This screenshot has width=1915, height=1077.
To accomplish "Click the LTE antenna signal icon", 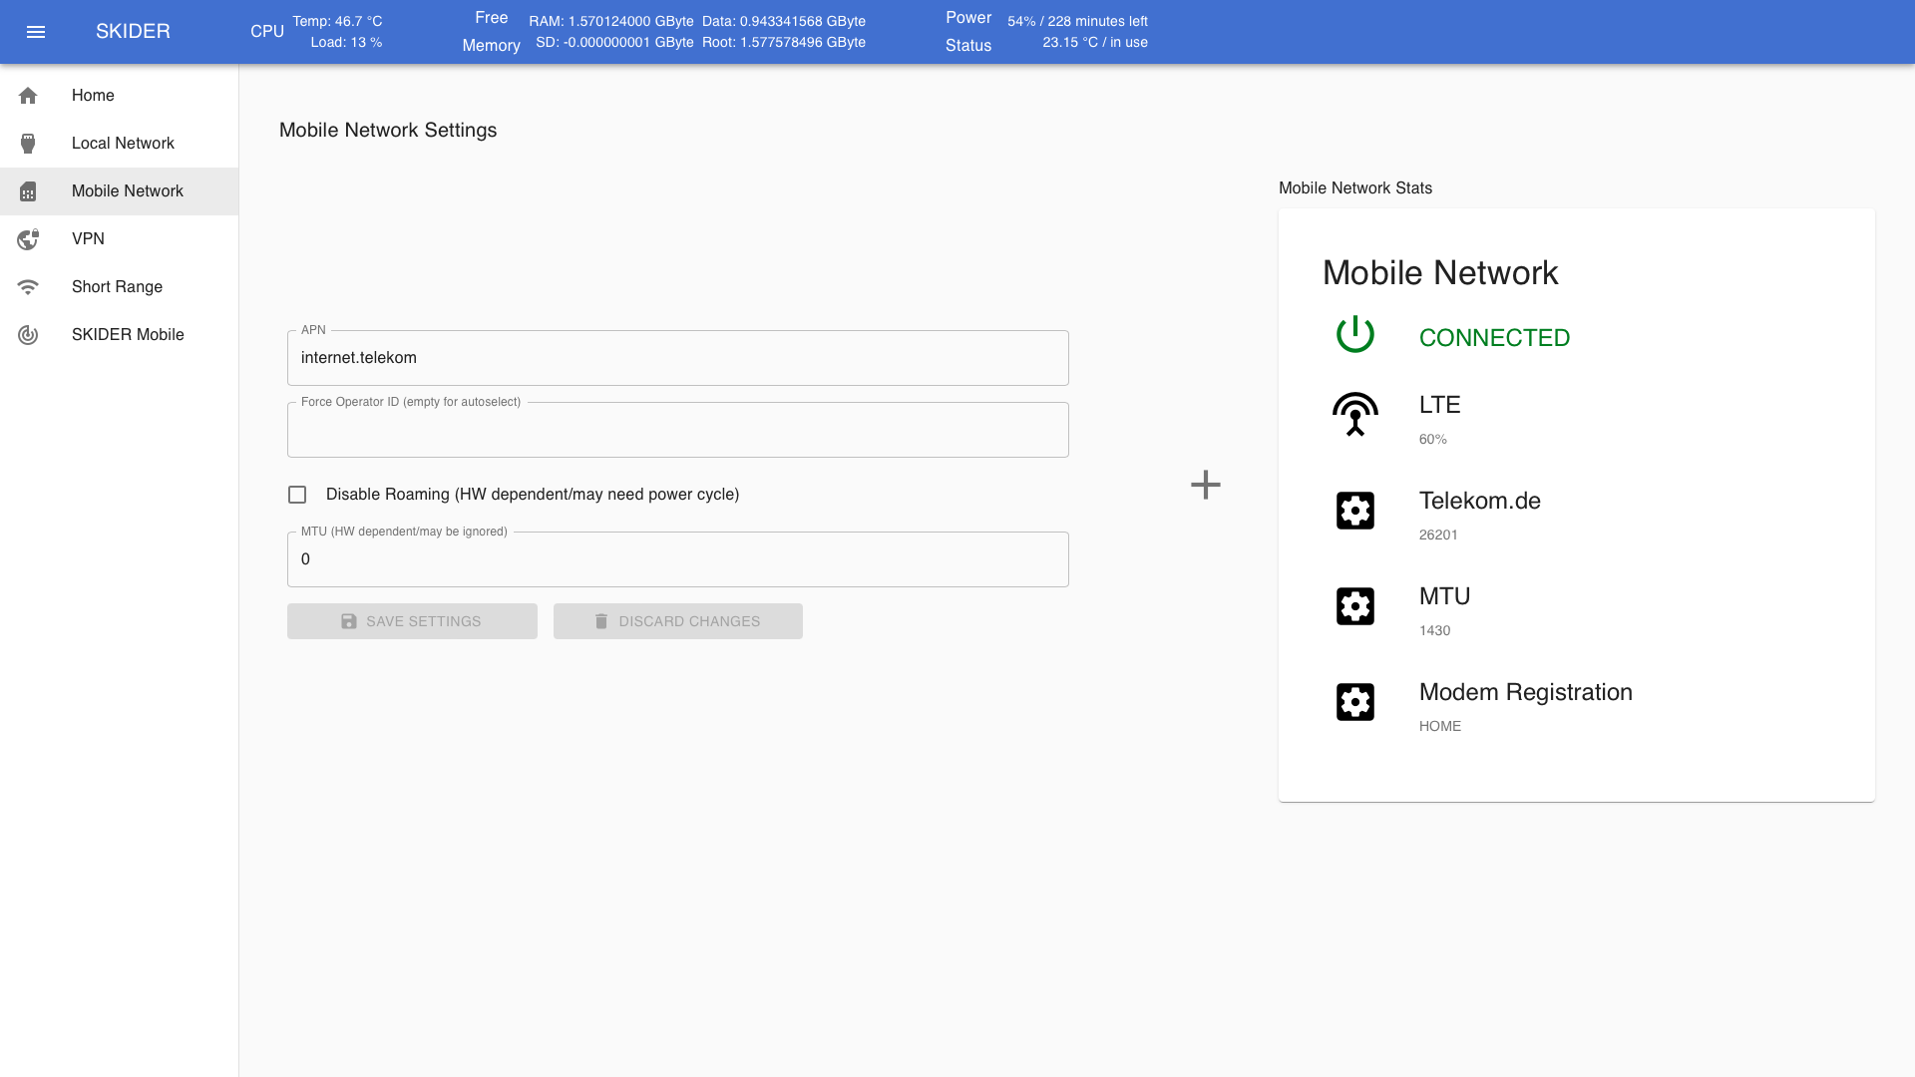I will point(1355,414).
